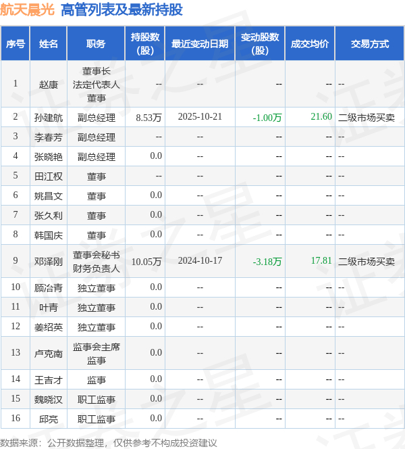Click 邓泽刚's position 董事会秘书 财务负责人
Image resolution: width=405 pixels, height=449 pixels.
tap(96, 262)
